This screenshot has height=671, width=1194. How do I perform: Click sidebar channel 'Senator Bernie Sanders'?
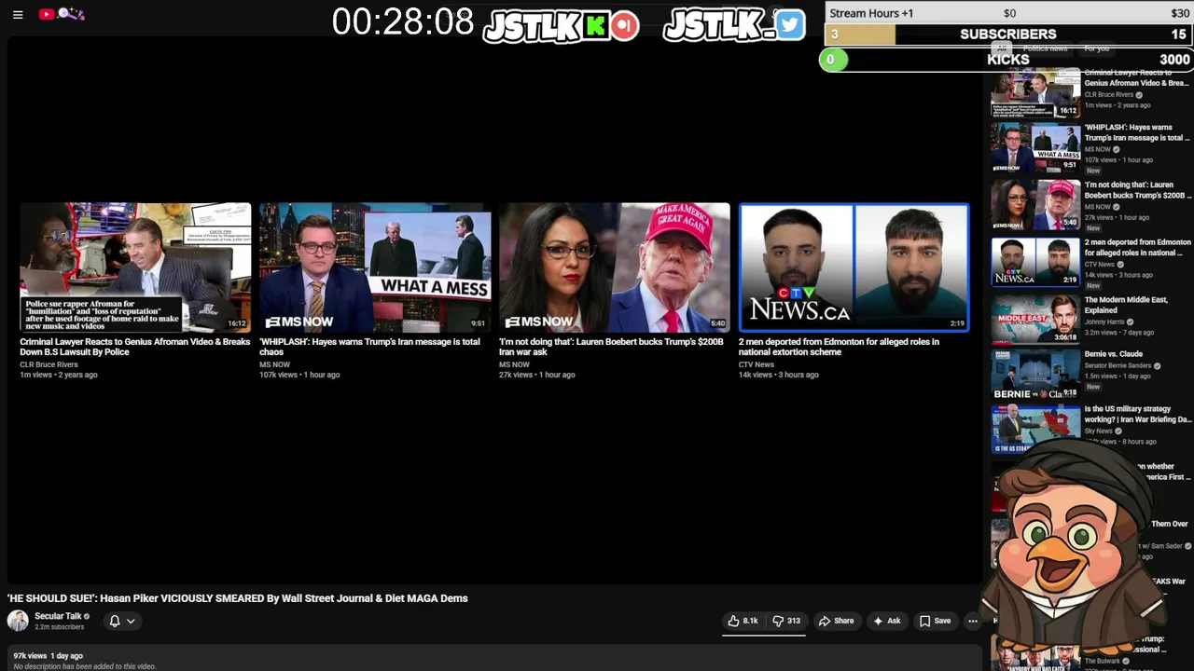click(1118, 366)
